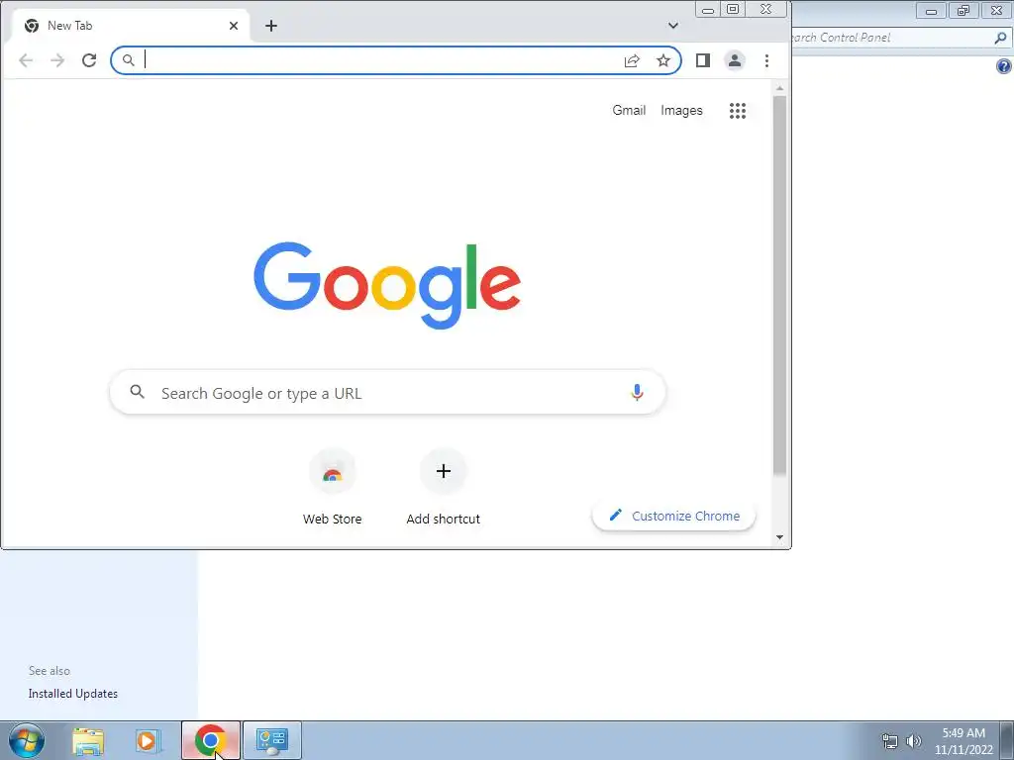
Task: Open the Images link
Action: pyautogui.click(x=681, y=111)
